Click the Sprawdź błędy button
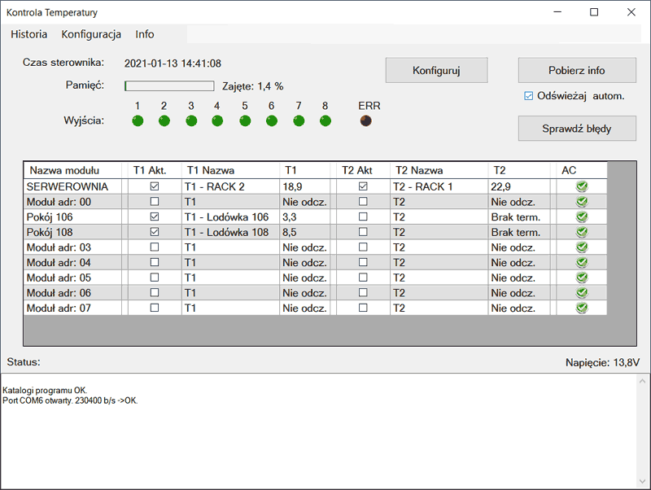The image size is (651, 490). 577,129
